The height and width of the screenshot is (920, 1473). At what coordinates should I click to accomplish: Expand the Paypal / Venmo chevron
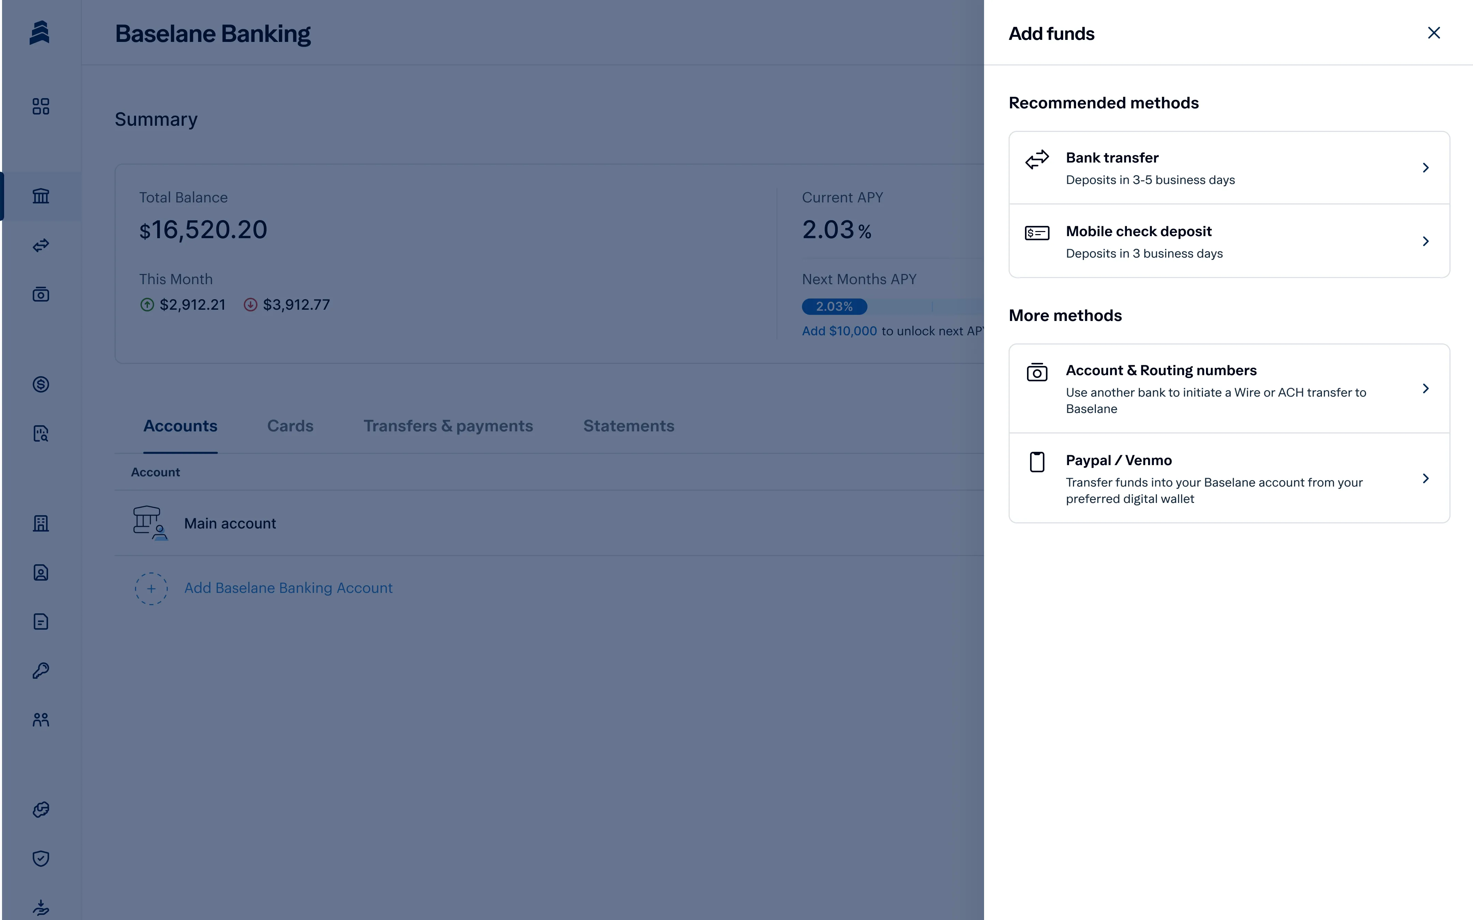[x=1426, y=478]
